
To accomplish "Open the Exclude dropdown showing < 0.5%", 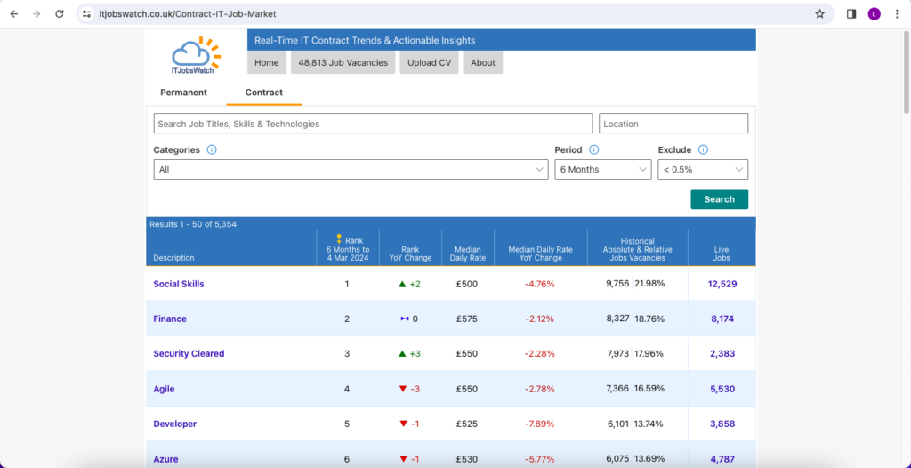I will click(702, 170).
